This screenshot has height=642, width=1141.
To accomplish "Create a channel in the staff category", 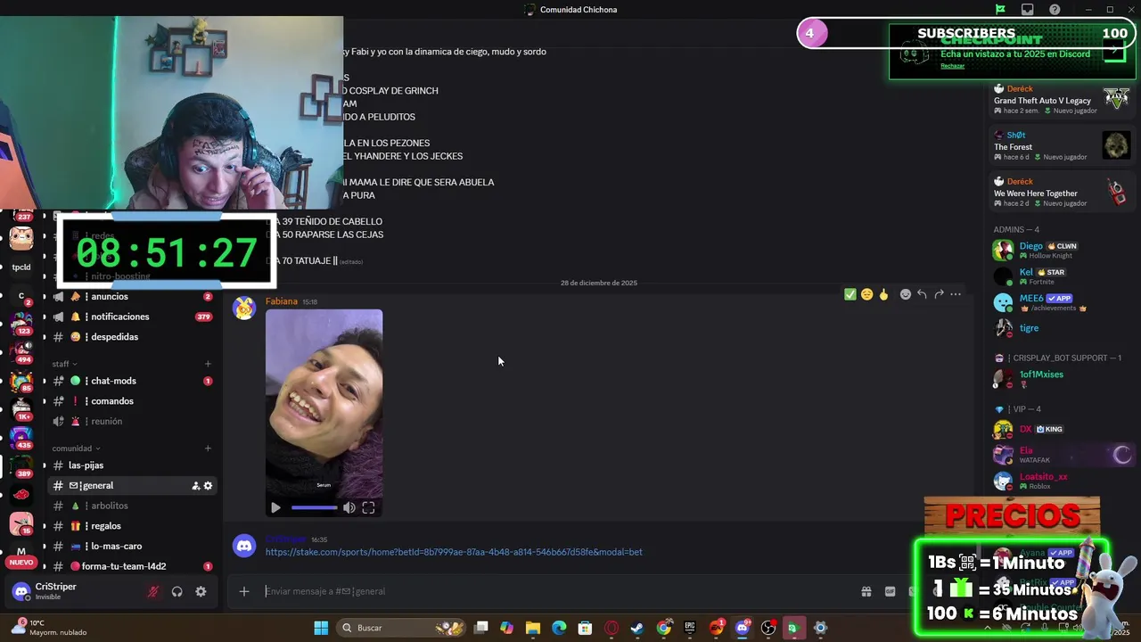I will [x=208, y=364].
